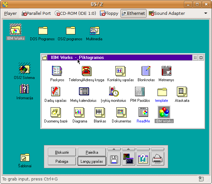This screenshot has width=212, height=184.
Task: Click the shredder icon in LaunchPad
Action: (158, 159)
